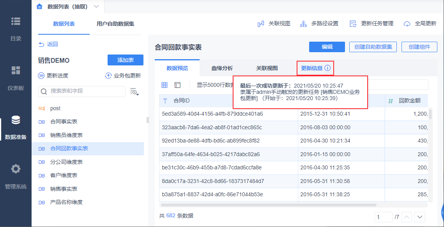Click the 返回 back link
The image size is (444, 227).
48,44
